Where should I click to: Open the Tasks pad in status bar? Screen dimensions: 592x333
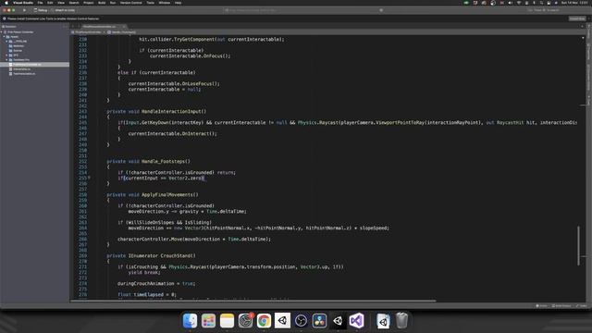(582, 306)
